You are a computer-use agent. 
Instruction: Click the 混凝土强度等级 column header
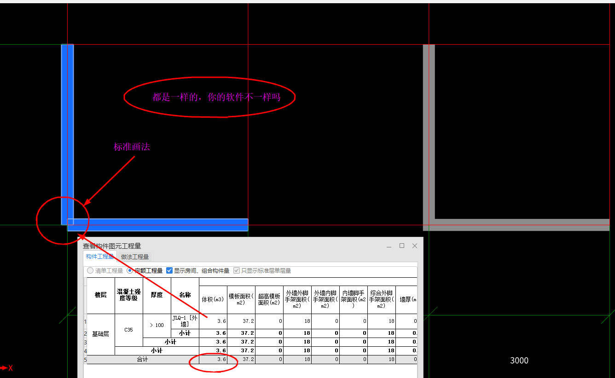point(129,295)
